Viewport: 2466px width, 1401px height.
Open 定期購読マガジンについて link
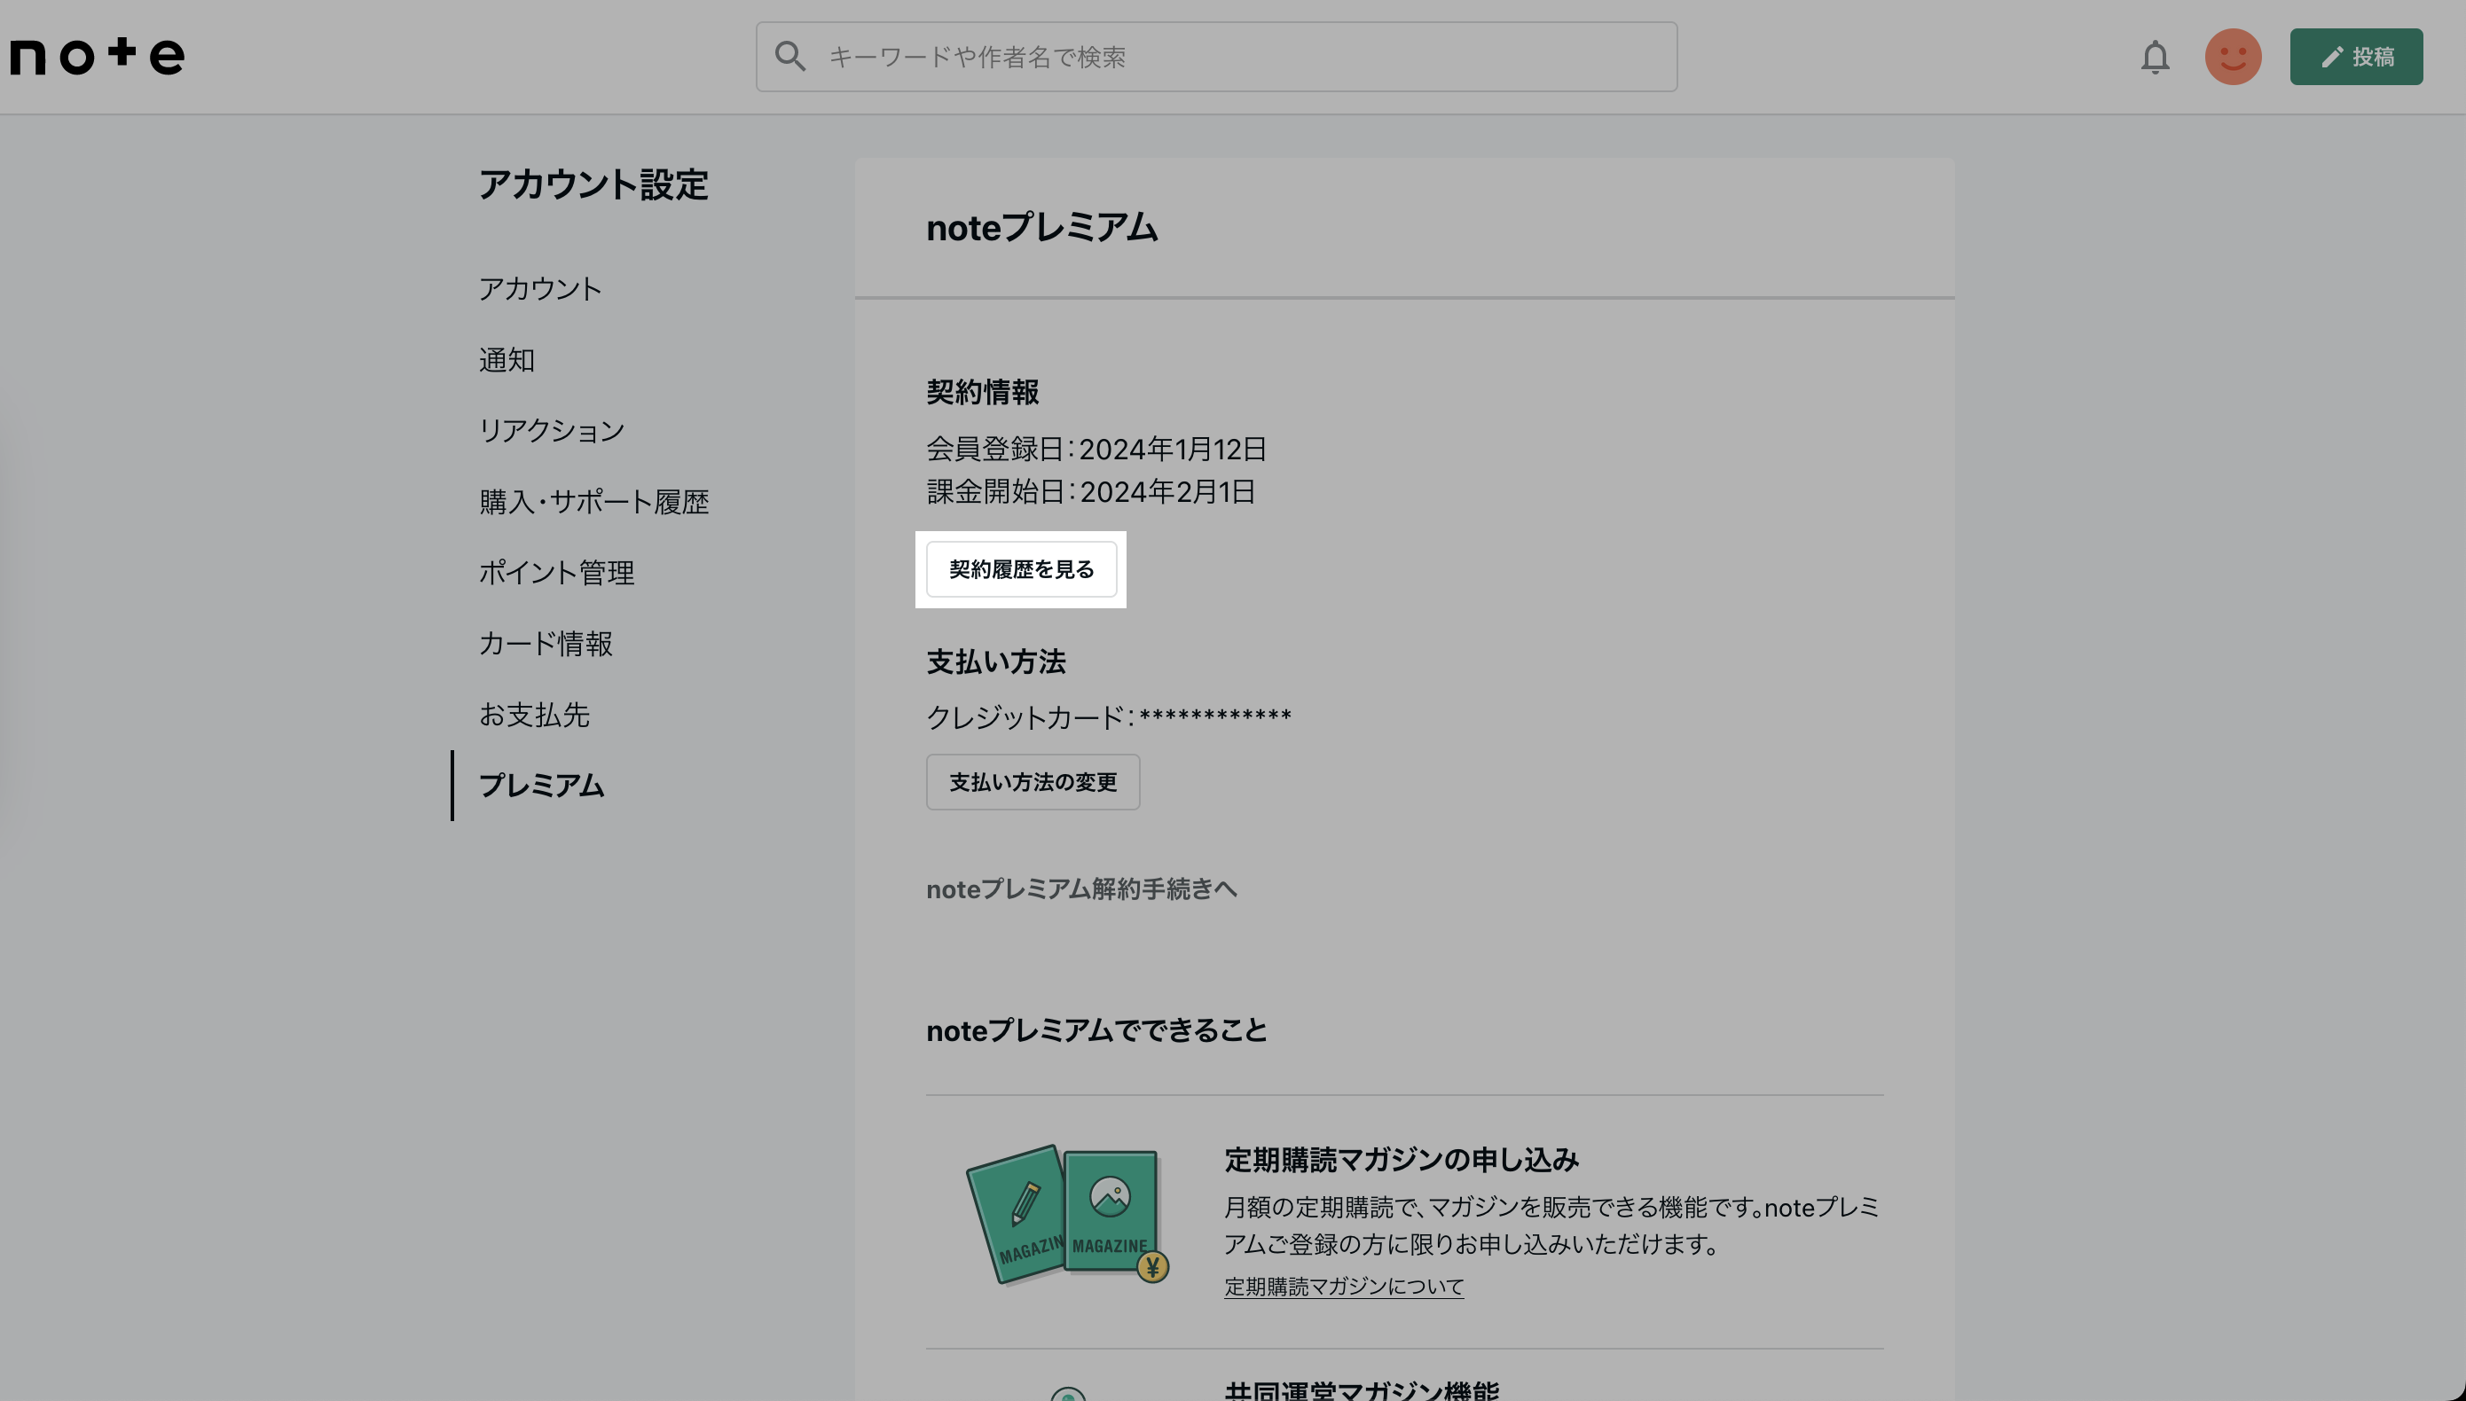pos(1344,1286)
